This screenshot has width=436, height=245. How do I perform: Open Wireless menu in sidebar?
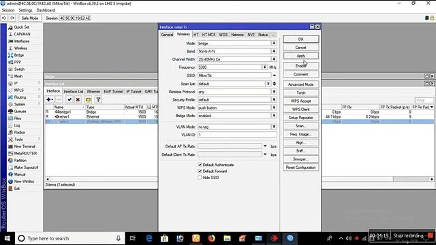pos(20,48)
